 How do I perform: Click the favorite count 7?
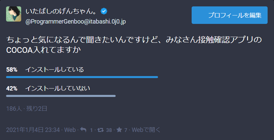126,130
